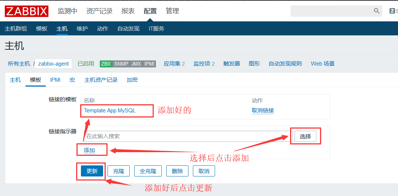
Task: Click 取消链接 for Template App MySQL
Action: (x=263, y=111)
